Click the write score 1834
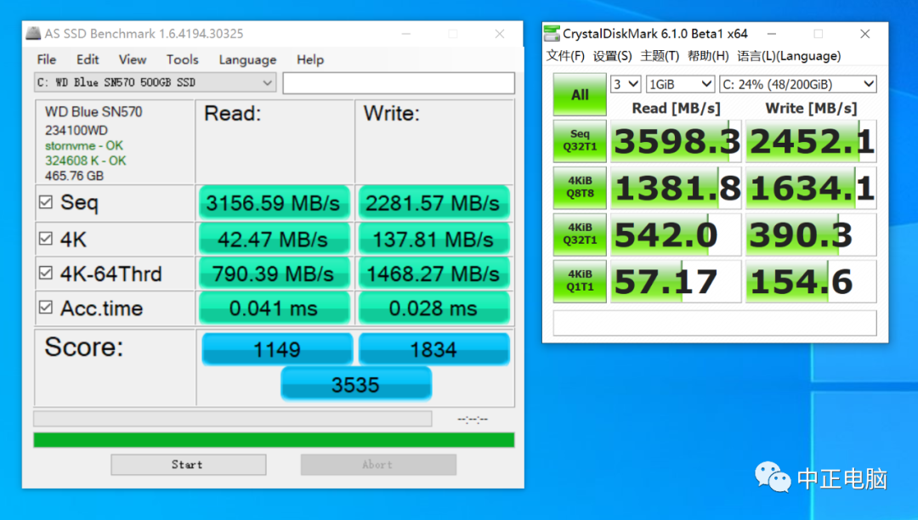 433,349
